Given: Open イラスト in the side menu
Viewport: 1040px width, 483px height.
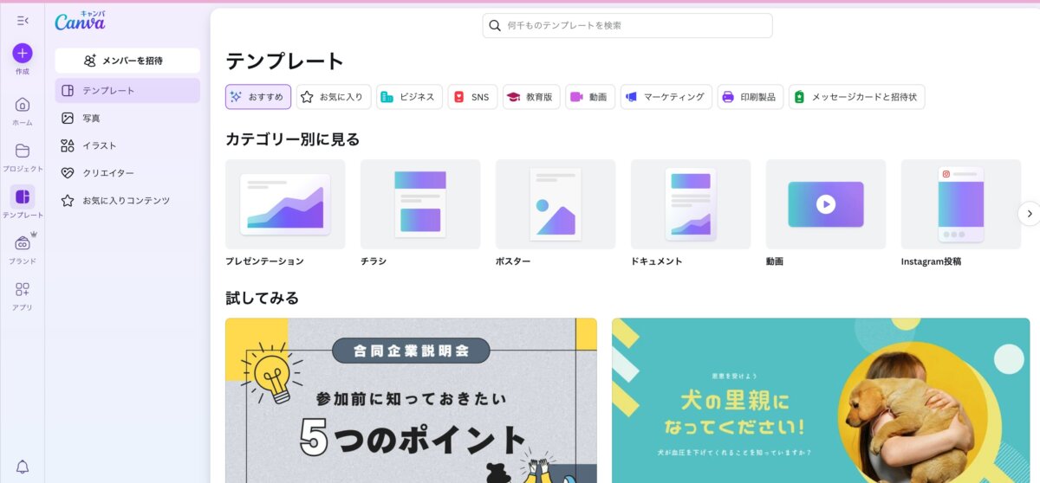Looking at the screenshot, I should (x=99, y=145).
